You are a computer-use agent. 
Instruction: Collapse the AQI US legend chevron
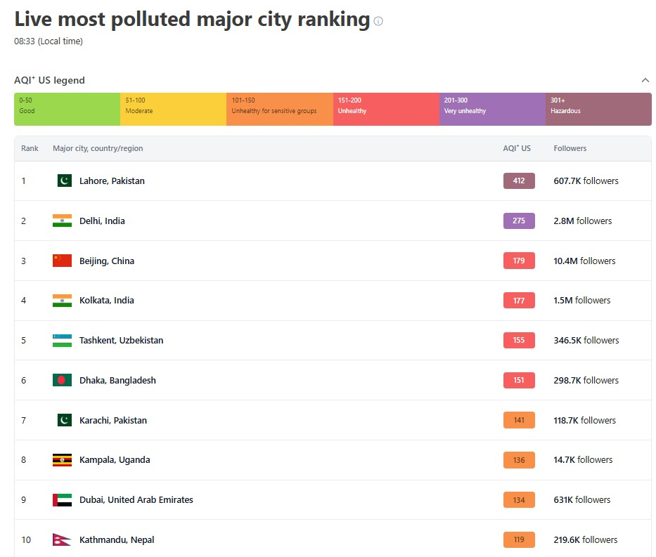645,80
